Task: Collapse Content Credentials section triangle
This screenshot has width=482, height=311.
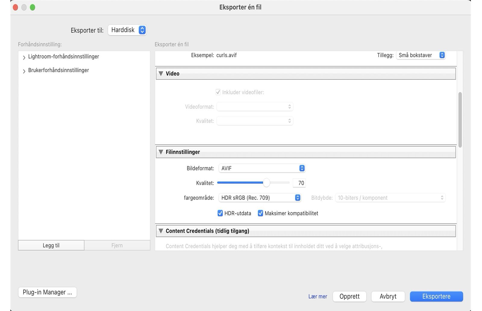Action: pos(161,231)
